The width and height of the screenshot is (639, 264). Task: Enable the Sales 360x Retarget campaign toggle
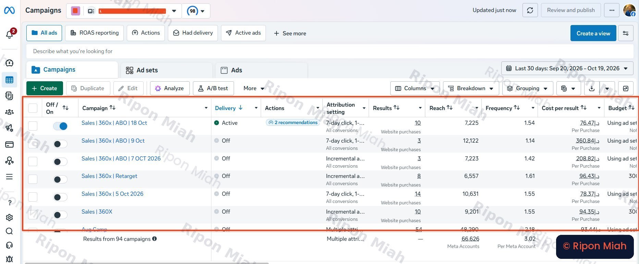coord(60,179)
